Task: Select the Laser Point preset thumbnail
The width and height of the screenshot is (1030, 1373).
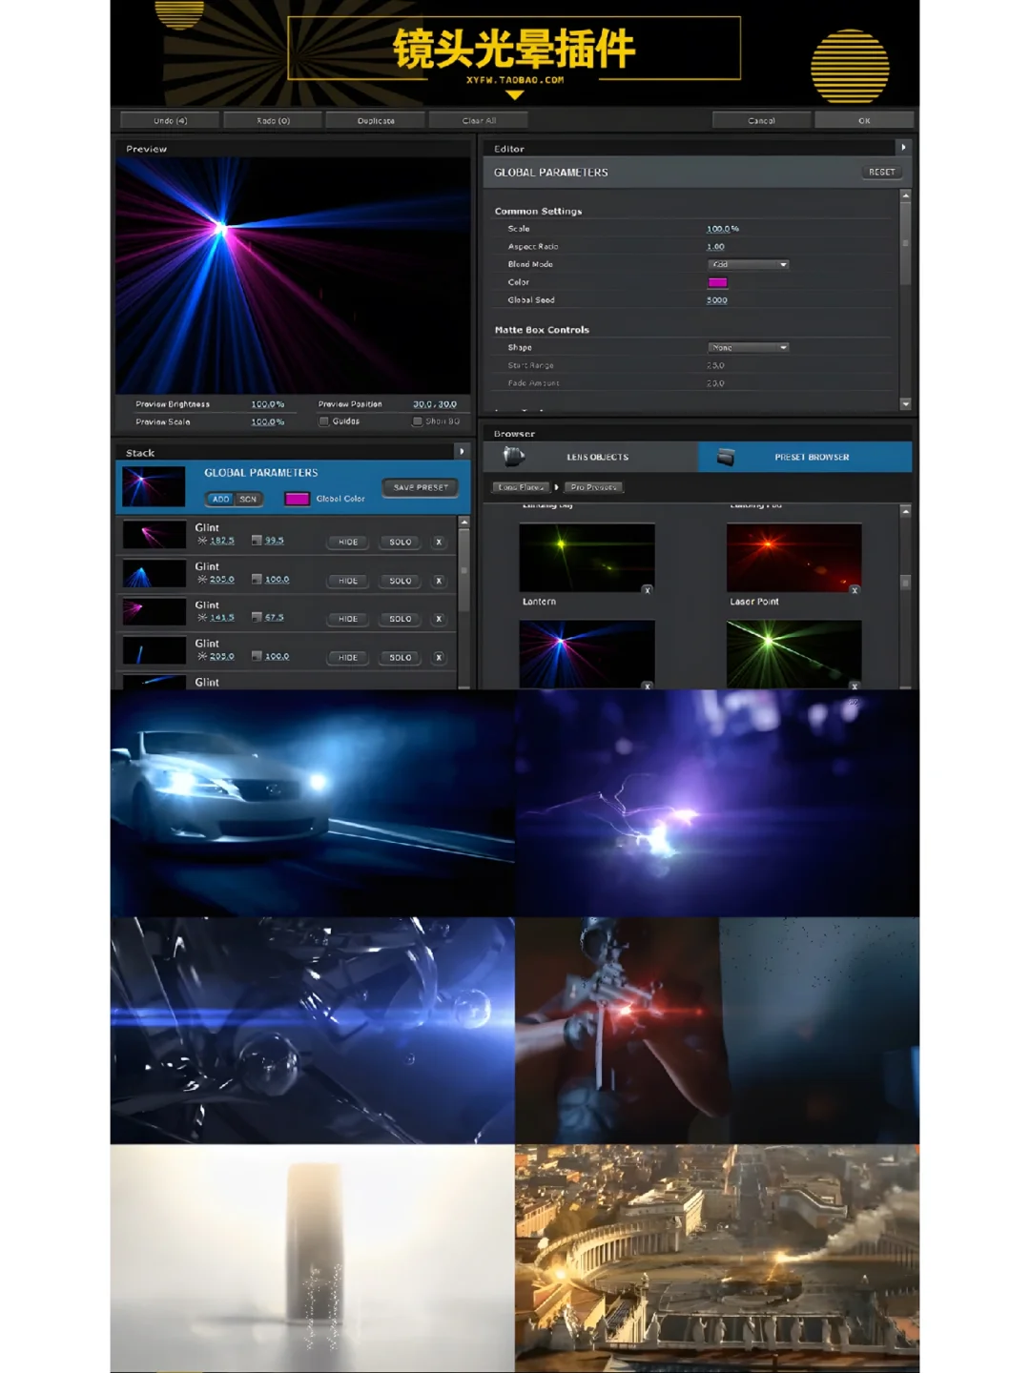Action: tap(793, 558)
